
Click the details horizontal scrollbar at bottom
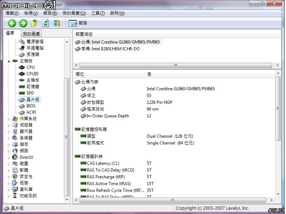172,200
